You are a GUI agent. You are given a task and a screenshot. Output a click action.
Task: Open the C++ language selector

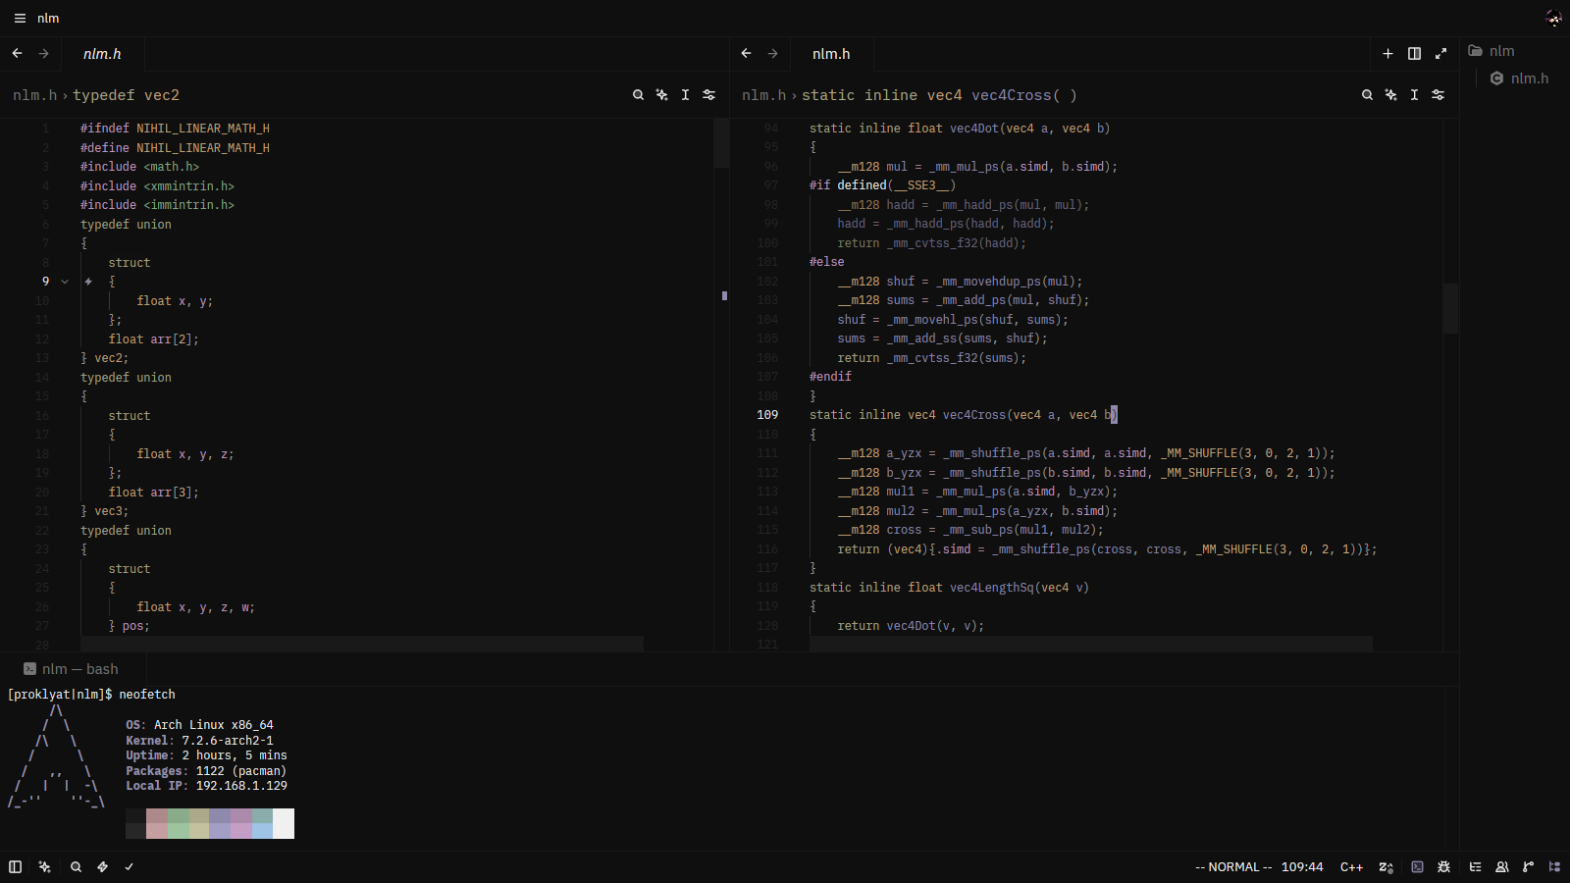(1351, 867)
